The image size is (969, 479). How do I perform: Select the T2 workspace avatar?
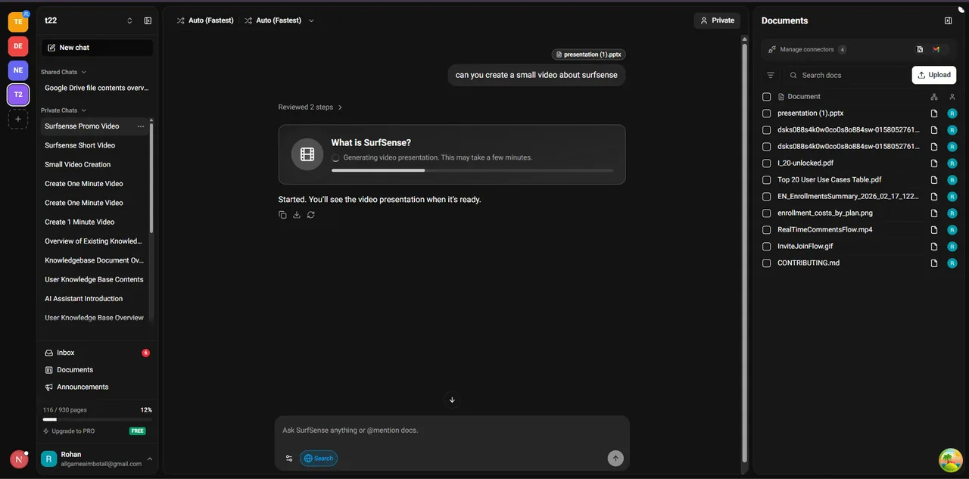[18, 95]
